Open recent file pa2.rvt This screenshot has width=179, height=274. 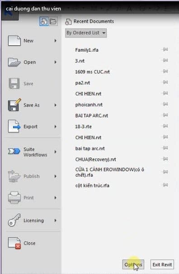83,83
